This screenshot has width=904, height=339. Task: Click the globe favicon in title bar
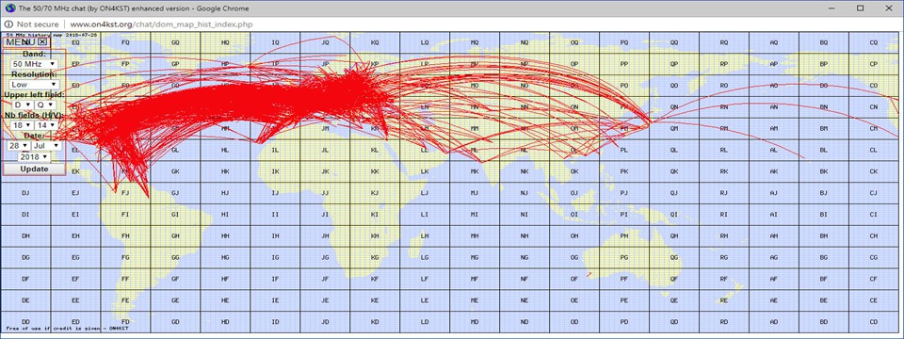point(9,8)
